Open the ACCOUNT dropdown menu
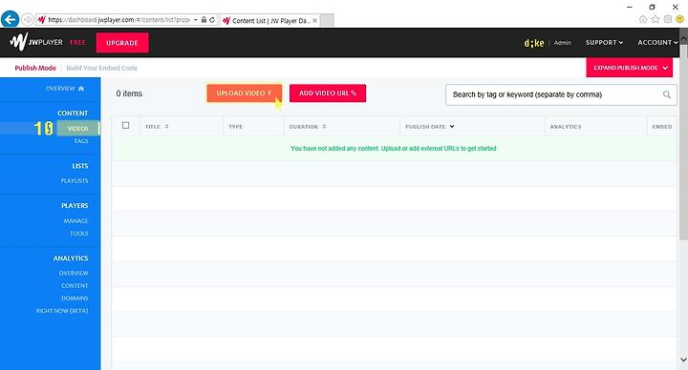 tap(657, 43)
